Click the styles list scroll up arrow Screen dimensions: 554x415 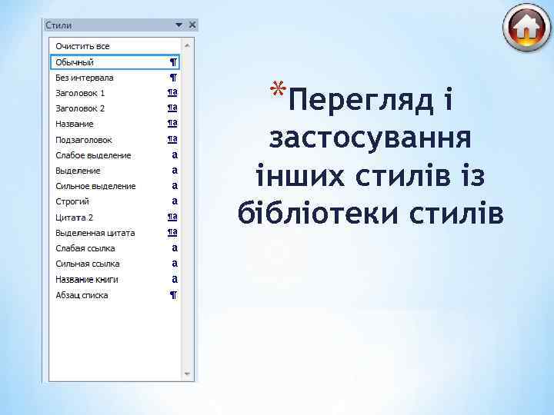click(187, 45)
